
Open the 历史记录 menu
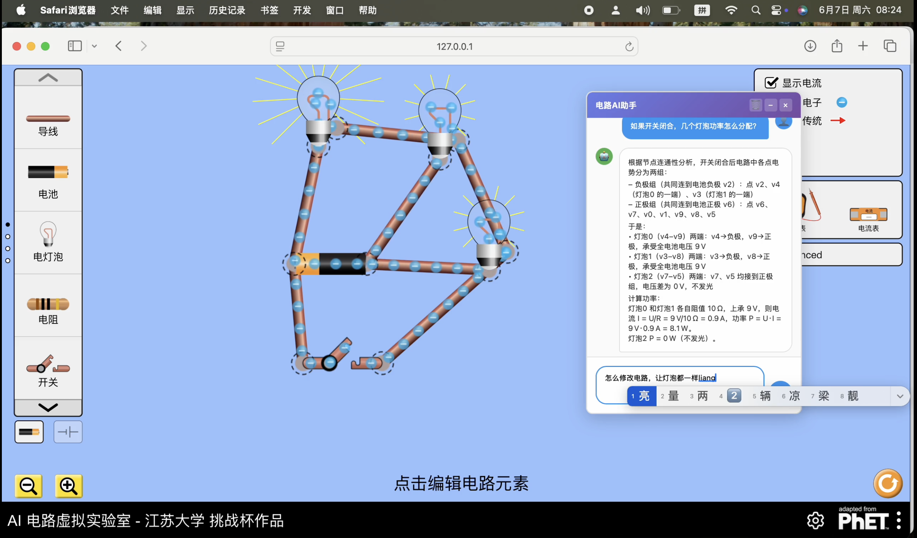pyautogui.click(x=227, y=10)
